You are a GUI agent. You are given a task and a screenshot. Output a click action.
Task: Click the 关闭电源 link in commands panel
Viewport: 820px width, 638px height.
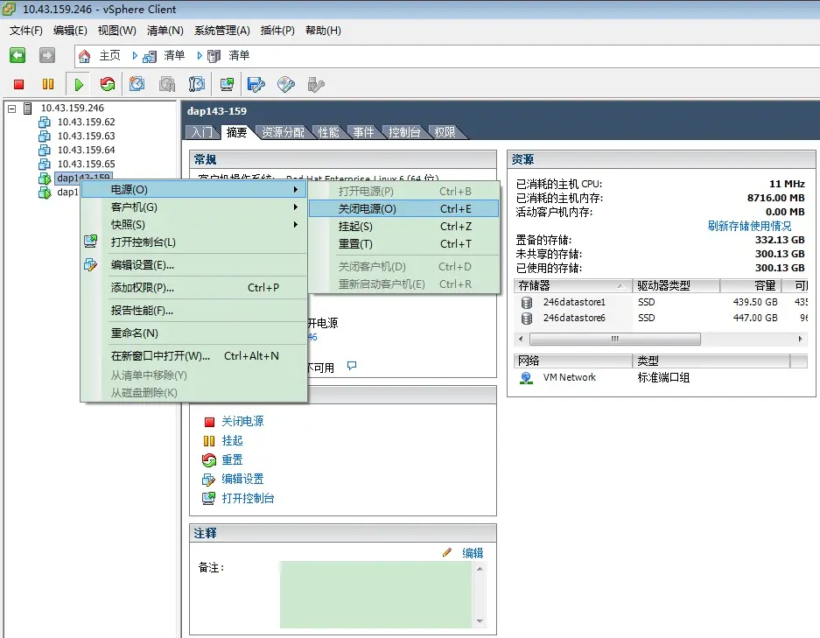tap(242, 422)
